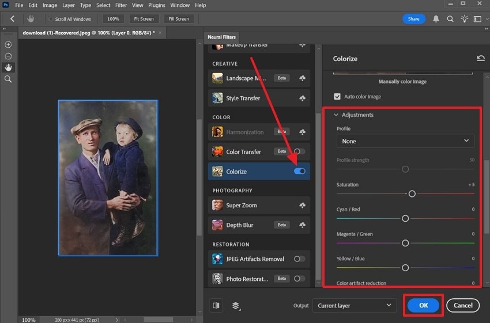The width and height of the screenshot is (490, 323).
Task: Click the subtract-from-selection minus circle tool
Action: [x=8, y=56]
